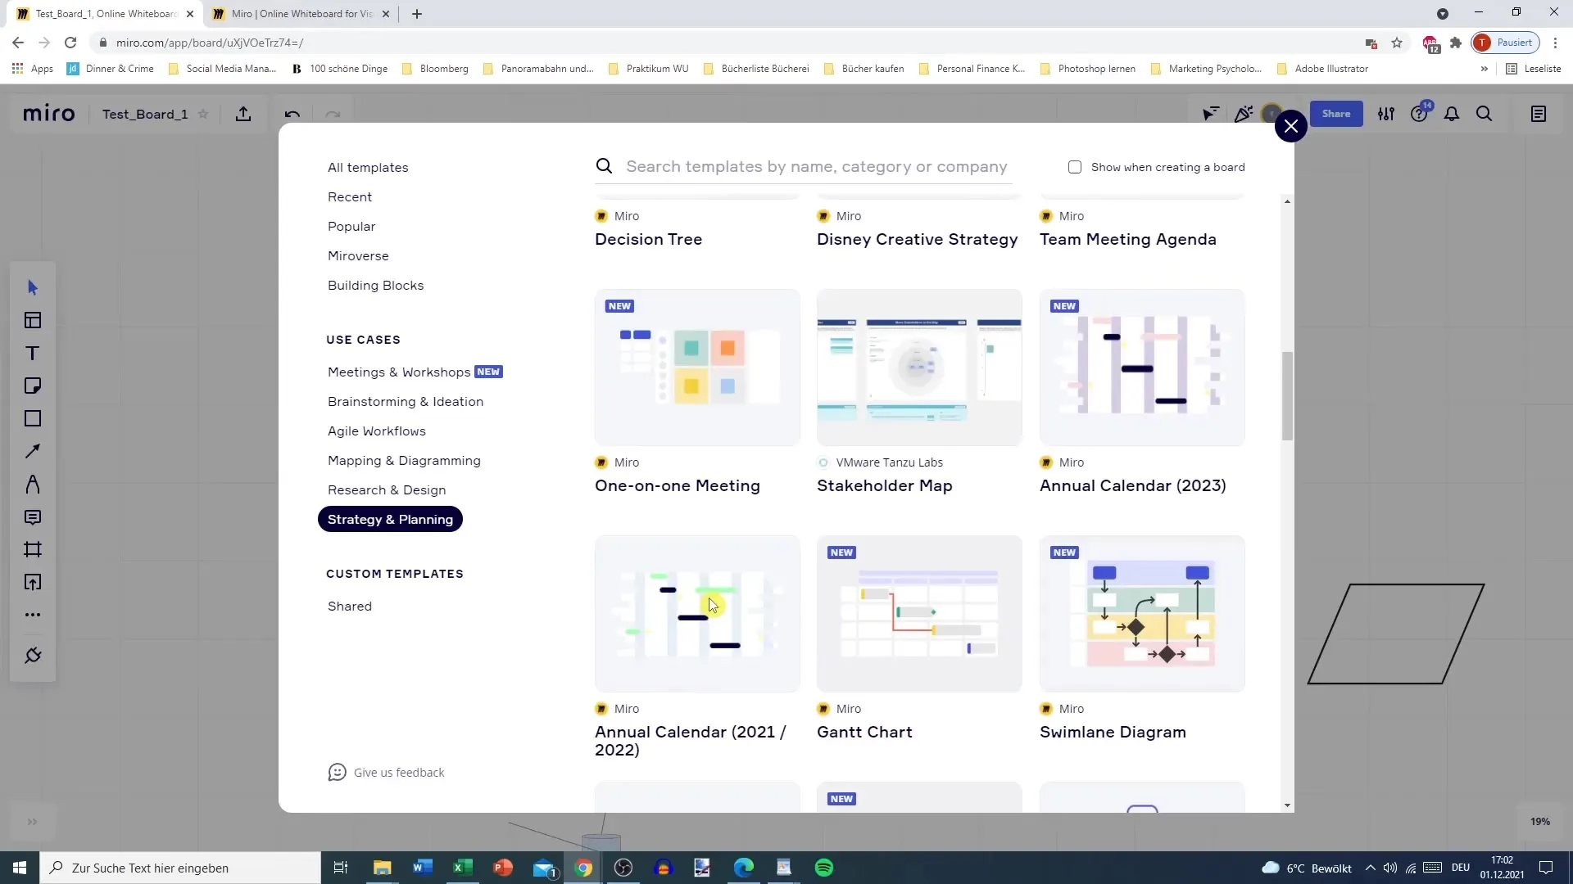This screenshot has height=884, width=1573.
Task: Click Decision Tree template title
Action: pos(648,239)
